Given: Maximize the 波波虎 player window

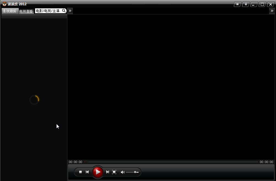Looking at the screenshot, I should click(262, 4).
